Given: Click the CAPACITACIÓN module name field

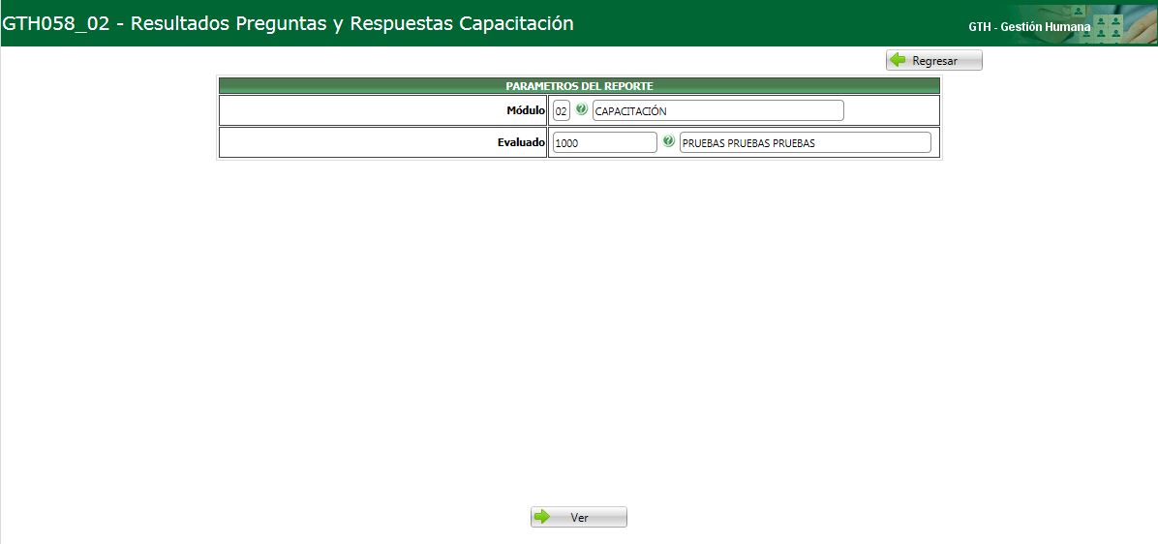Looking at the screenshot, I should [x=717, y=111].
